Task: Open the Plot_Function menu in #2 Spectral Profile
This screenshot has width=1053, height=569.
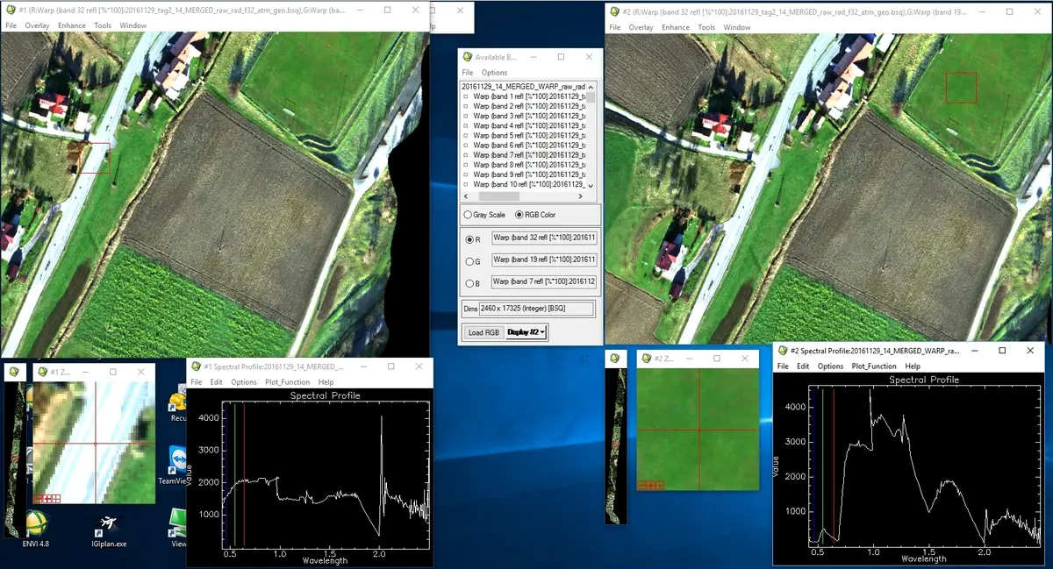Action: pos(872,366)
